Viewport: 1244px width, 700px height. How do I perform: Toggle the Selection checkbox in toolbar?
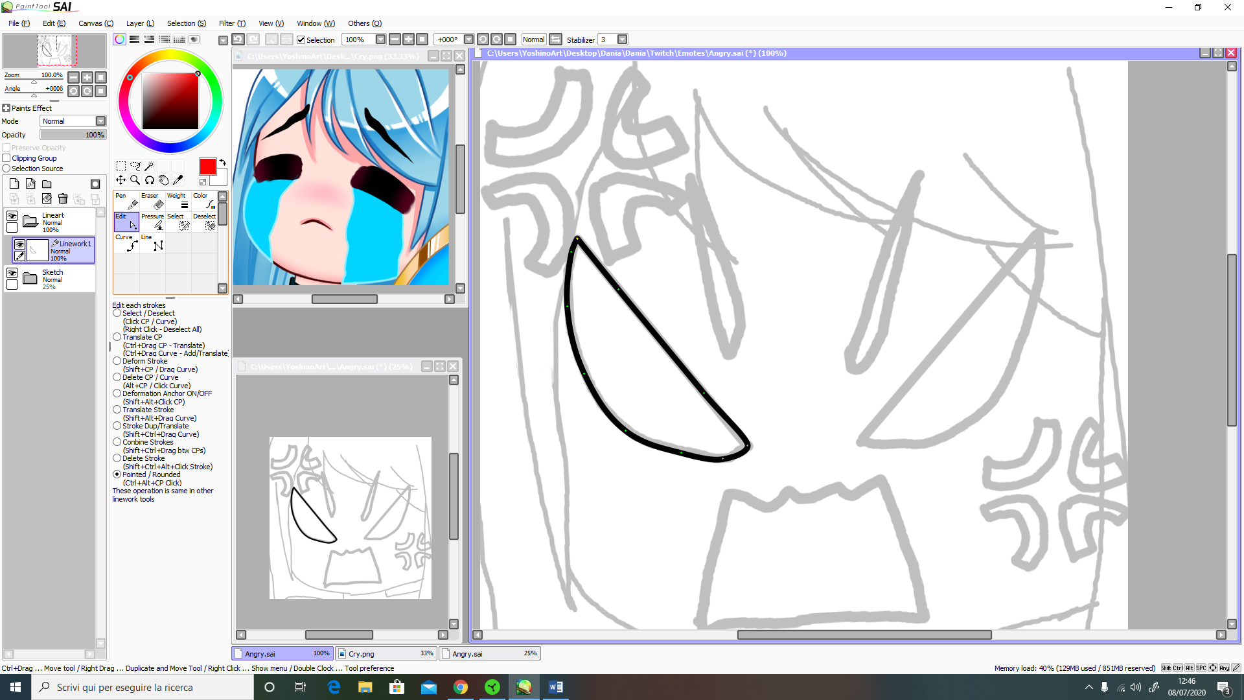[301, 40]
